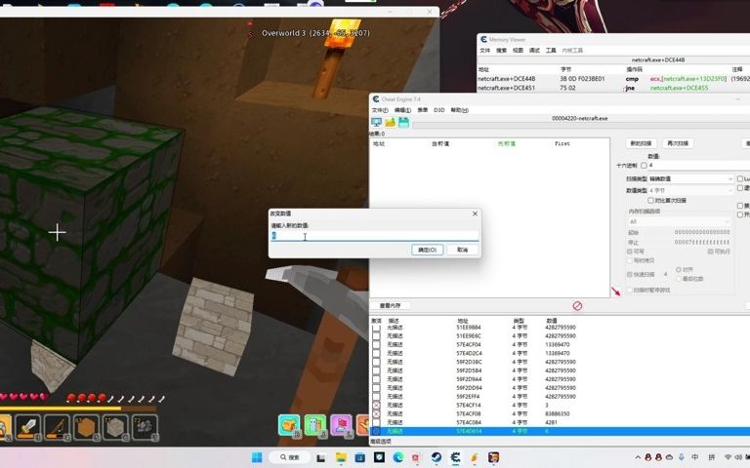Click the scan value input field containing 4
Viewport: 750px width, 468px height.
(699, 165)
